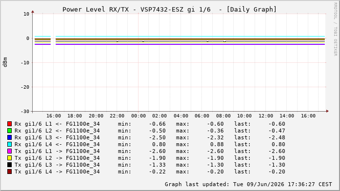Click the dark red Tx L4 legend swatch
340x191 pixels.
[x=9, y=172]
